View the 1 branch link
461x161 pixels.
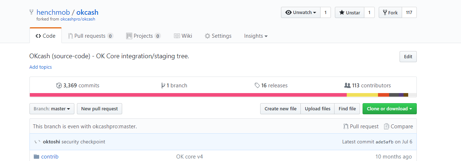click(x=174, y=86)
